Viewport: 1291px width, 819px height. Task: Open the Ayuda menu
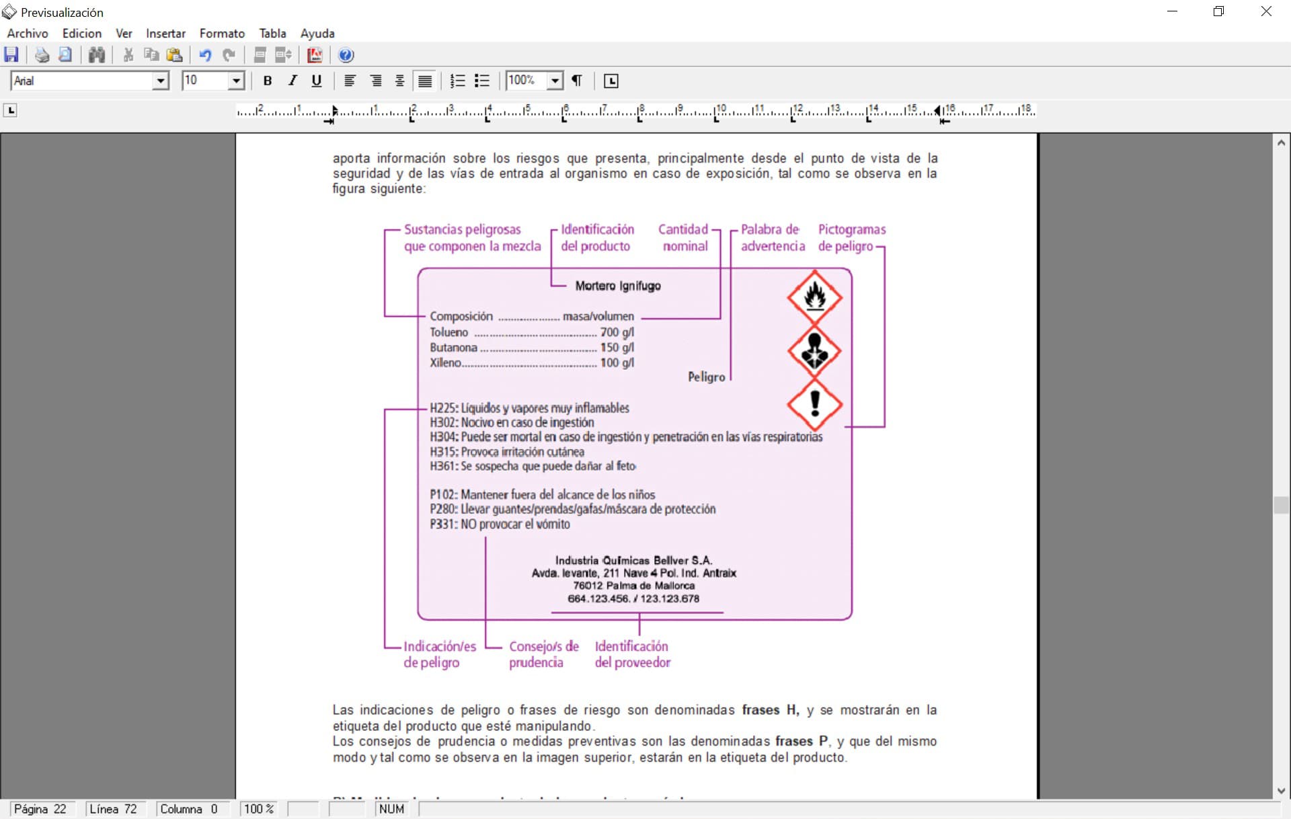tap(317, 33)
